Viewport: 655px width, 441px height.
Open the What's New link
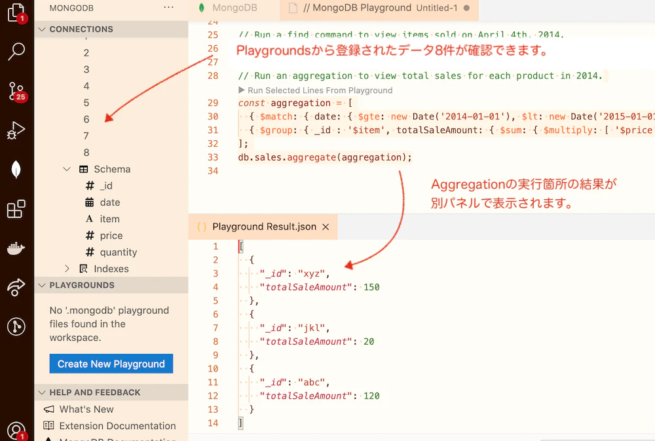coord(86,410)
